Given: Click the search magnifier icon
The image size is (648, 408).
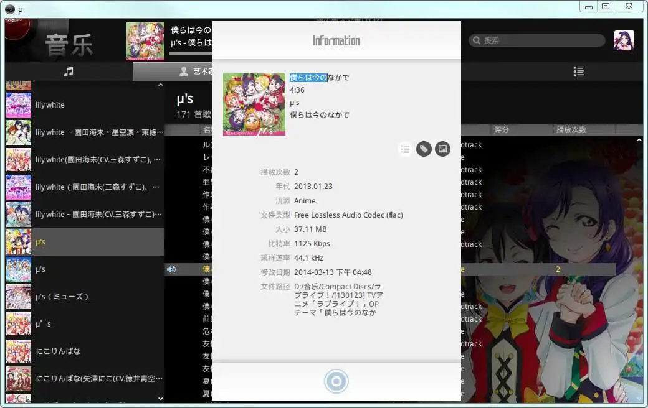Looking at the screenshot, I should click(x=477, y=40).
